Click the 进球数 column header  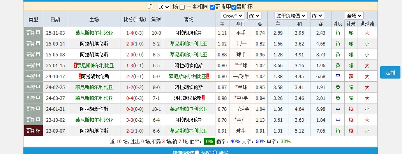[x=367, y=24]
